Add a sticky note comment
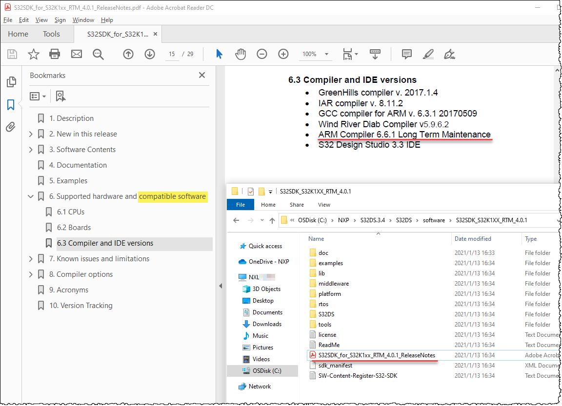The width and height of the screenshot is (562, 406). (406, 54)
